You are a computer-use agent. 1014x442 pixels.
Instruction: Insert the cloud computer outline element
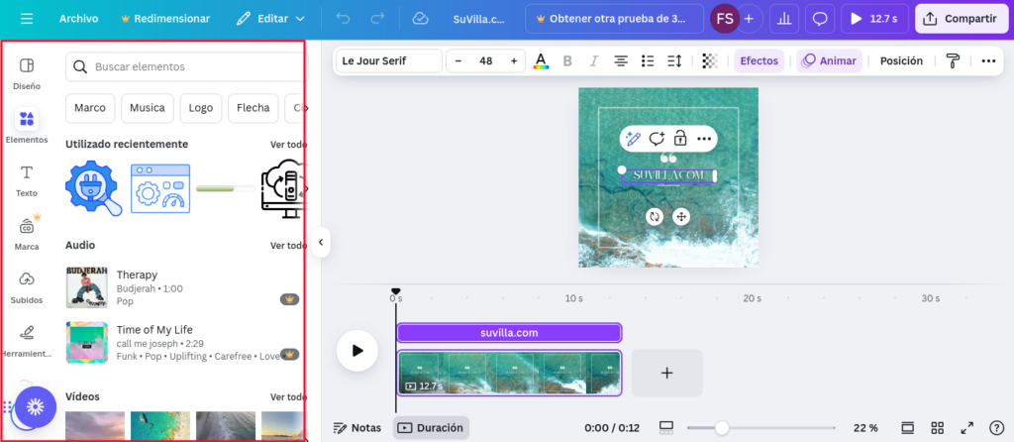coord(282,188)
